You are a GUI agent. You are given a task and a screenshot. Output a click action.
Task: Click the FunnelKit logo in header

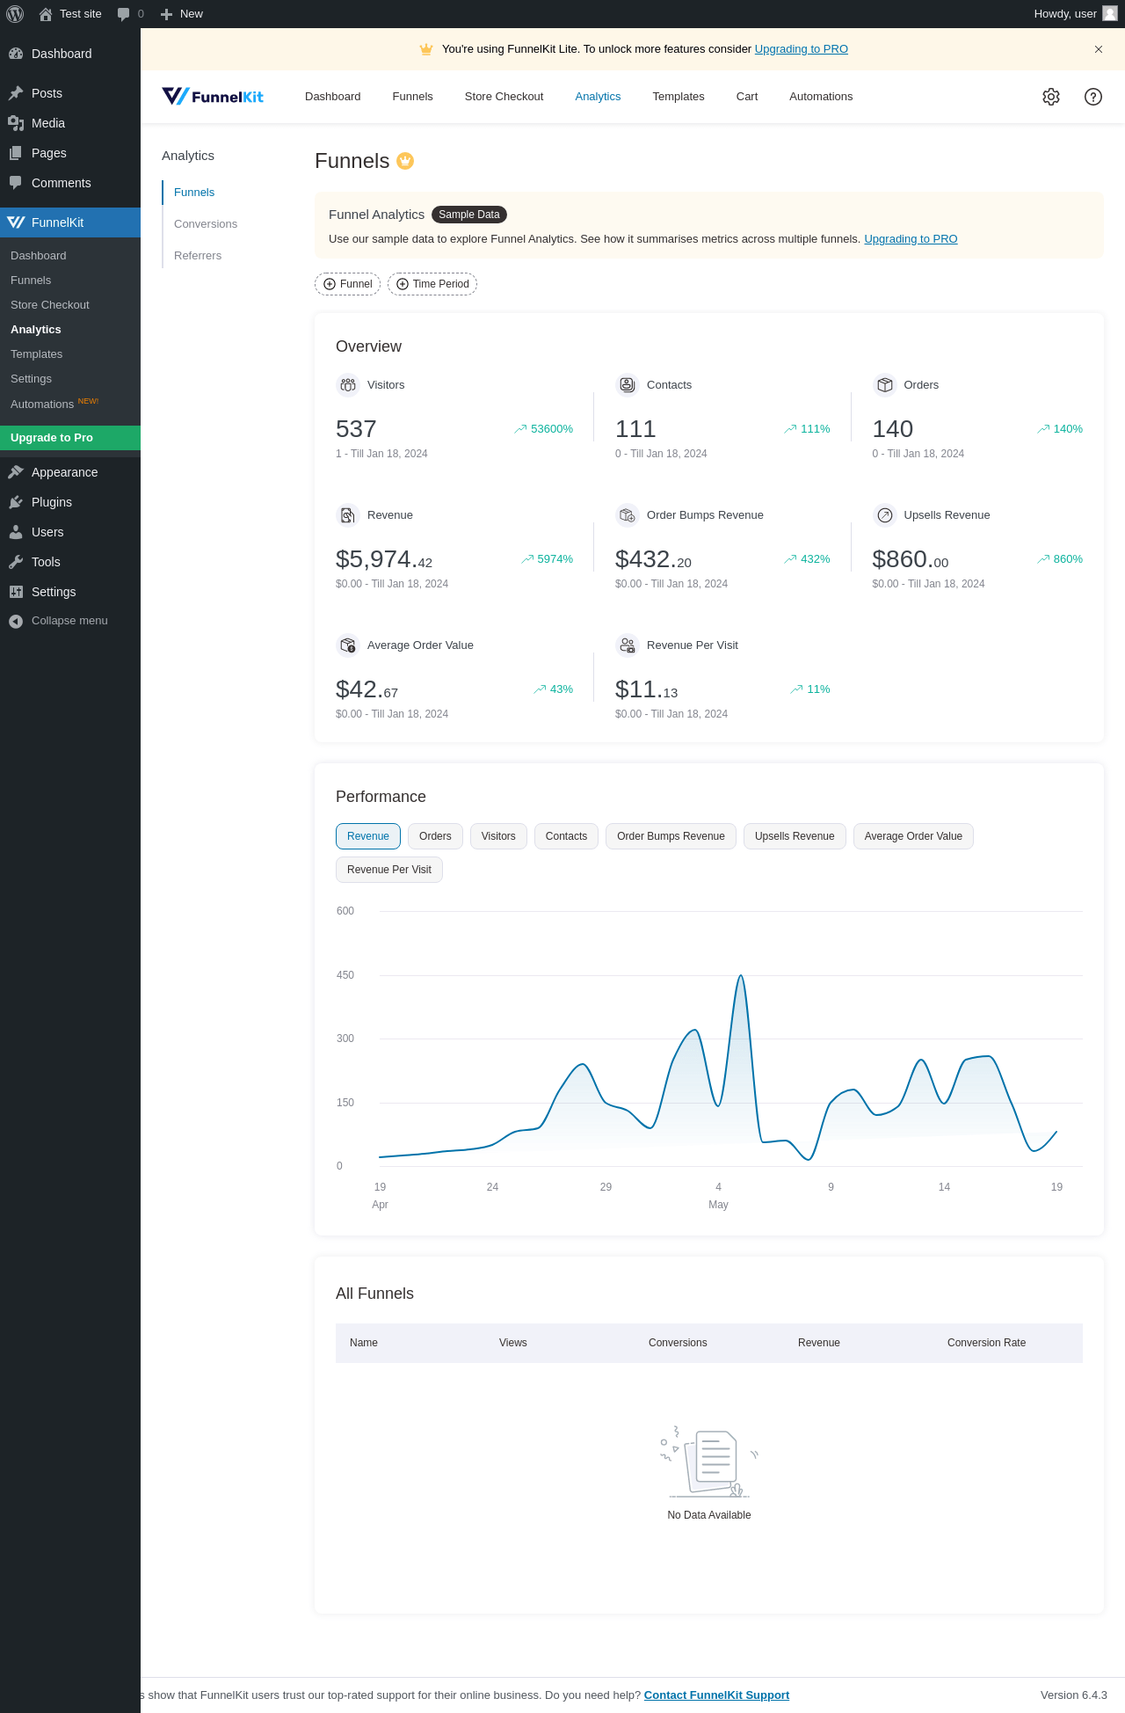tap(213, 97)
